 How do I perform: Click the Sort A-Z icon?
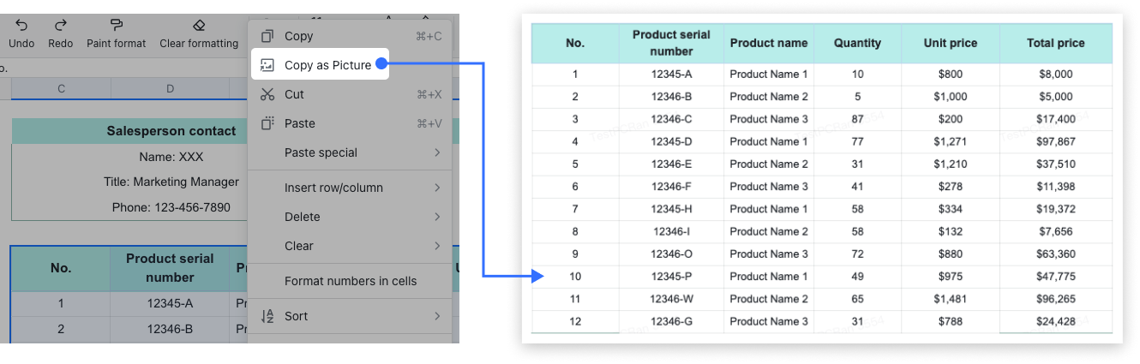267,316
